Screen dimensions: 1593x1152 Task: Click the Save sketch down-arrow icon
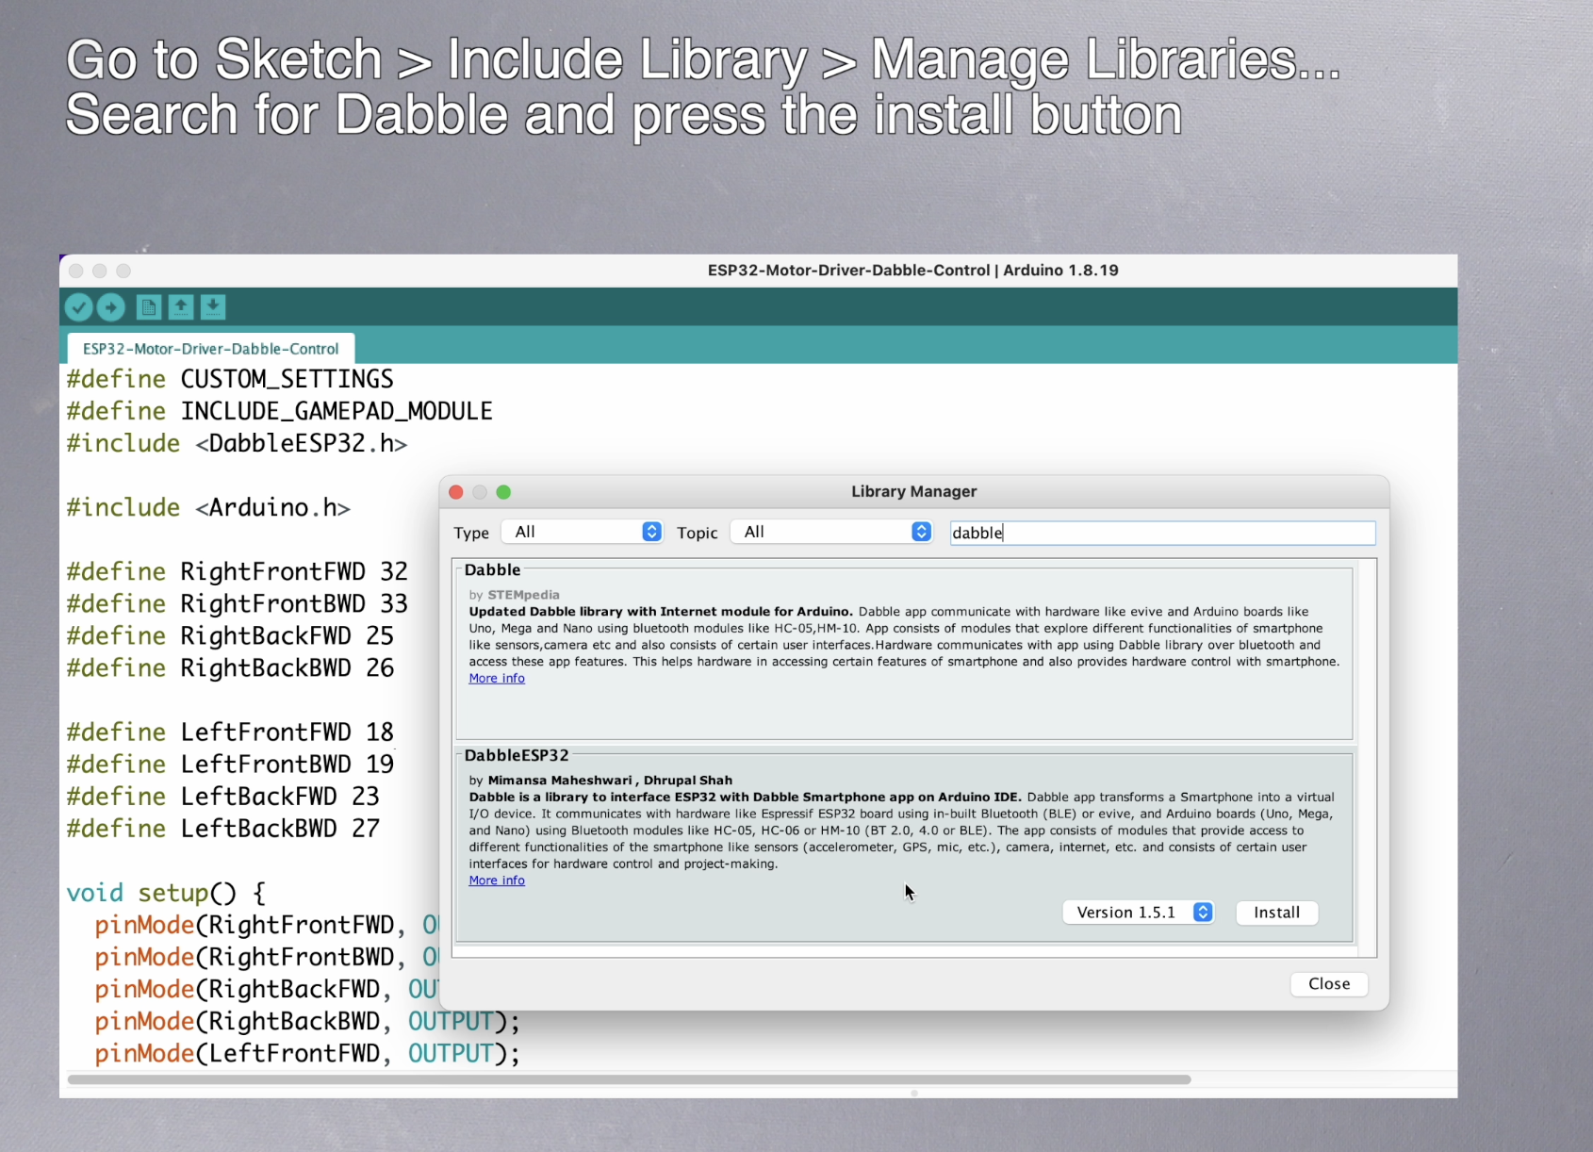click(213, 307)
